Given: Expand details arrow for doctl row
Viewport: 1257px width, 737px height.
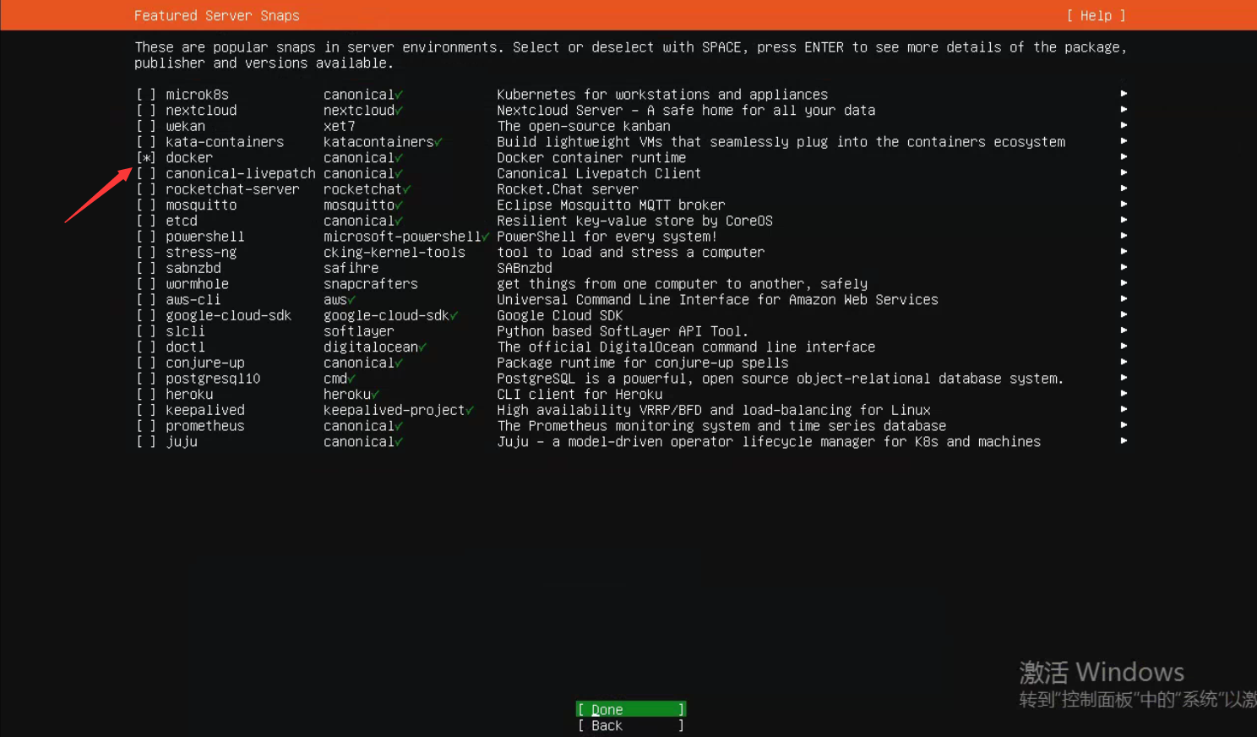Looking at the screenshot, I should point(1124,347).
